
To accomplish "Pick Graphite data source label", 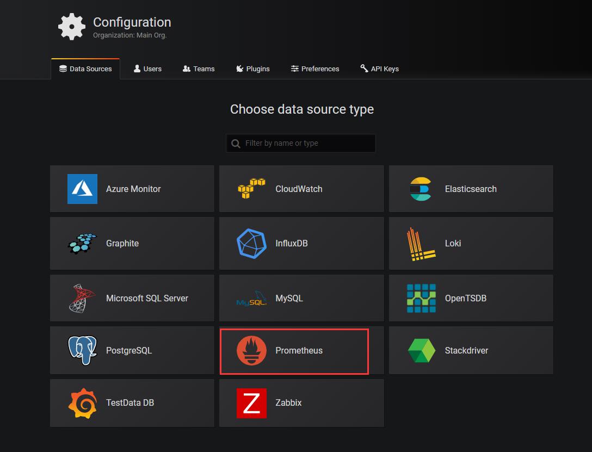I will (122, 243).
